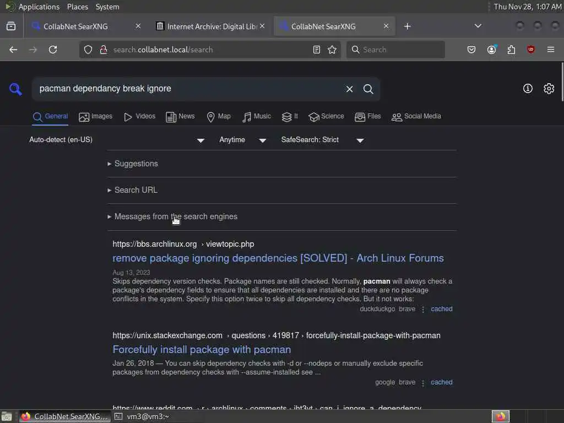Open the extensions puzzle icon
The height and width of the screenshot is (423, 564).
tap(511, 50)
